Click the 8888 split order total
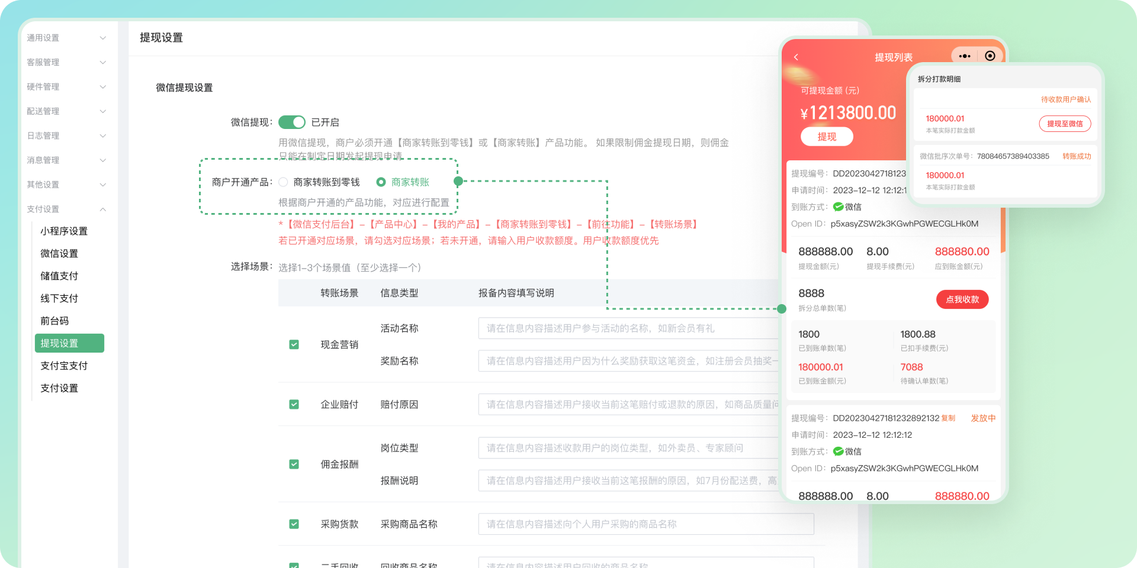Viewport: 1137px width, 568px height. coord(811,293)
